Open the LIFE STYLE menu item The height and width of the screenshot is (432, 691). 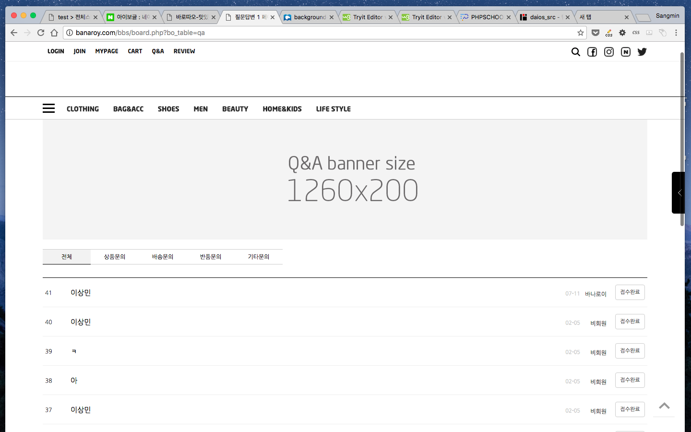333,109
